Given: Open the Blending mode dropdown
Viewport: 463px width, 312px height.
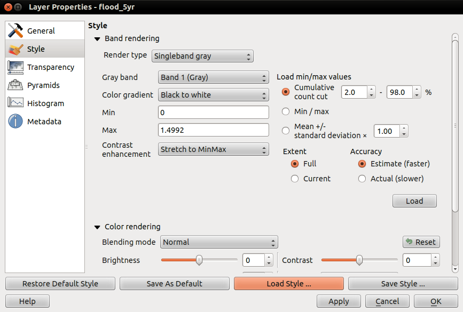Looking at the screenshot, I should click(x=219, y=242).
